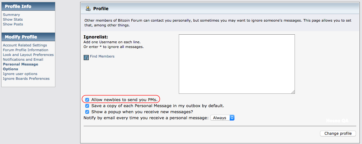The image size is (362, 144).
Task: Open Ignore Boards Preferences
Action: click(26, 79)
